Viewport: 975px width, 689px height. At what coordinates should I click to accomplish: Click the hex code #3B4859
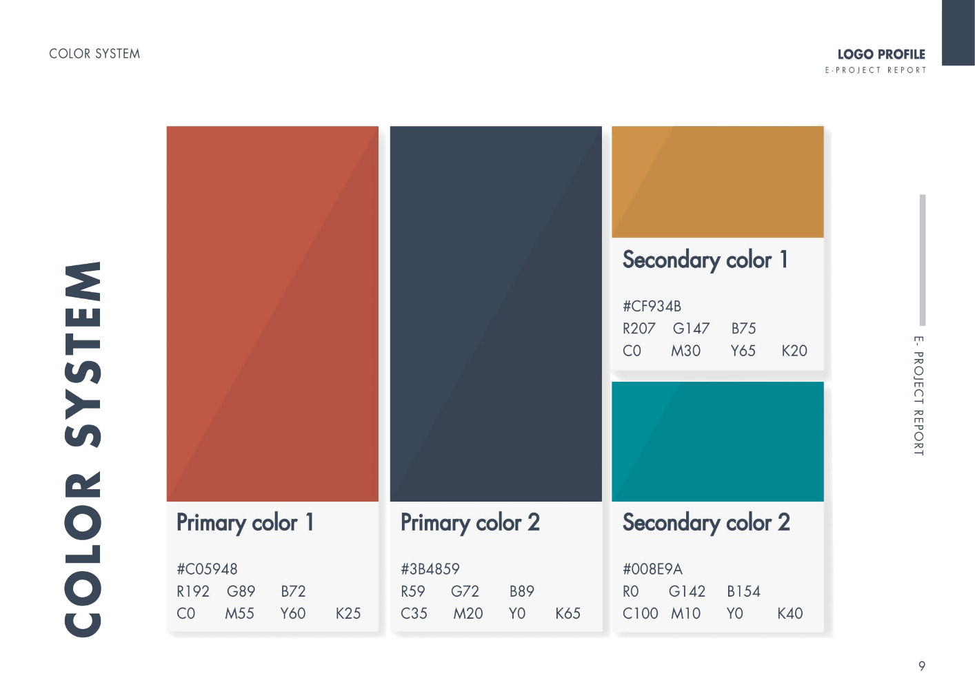430,569
